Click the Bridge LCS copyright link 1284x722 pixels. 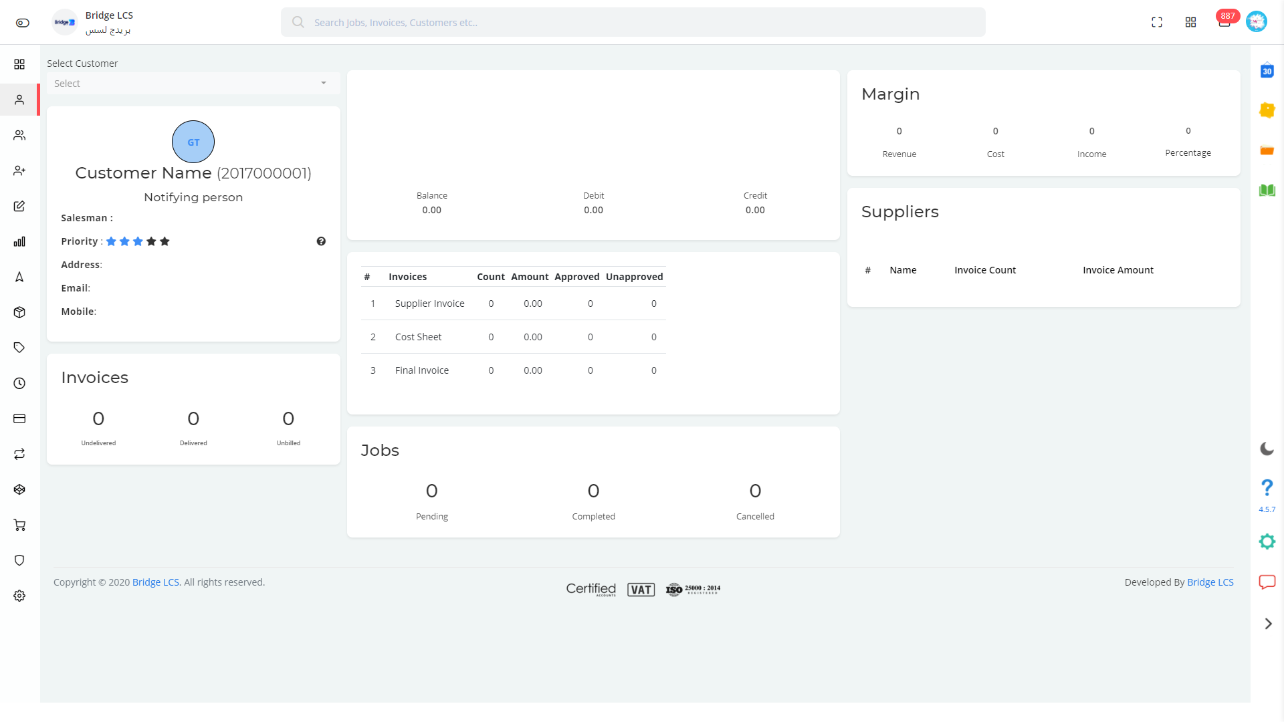156,582
